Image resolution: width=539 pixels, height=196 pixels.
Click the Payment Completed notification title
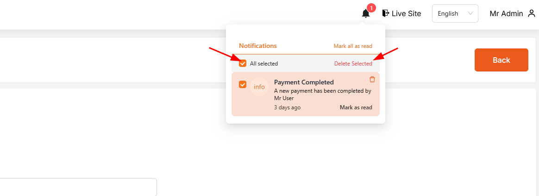pyautogui.click(x=304, y=83)
